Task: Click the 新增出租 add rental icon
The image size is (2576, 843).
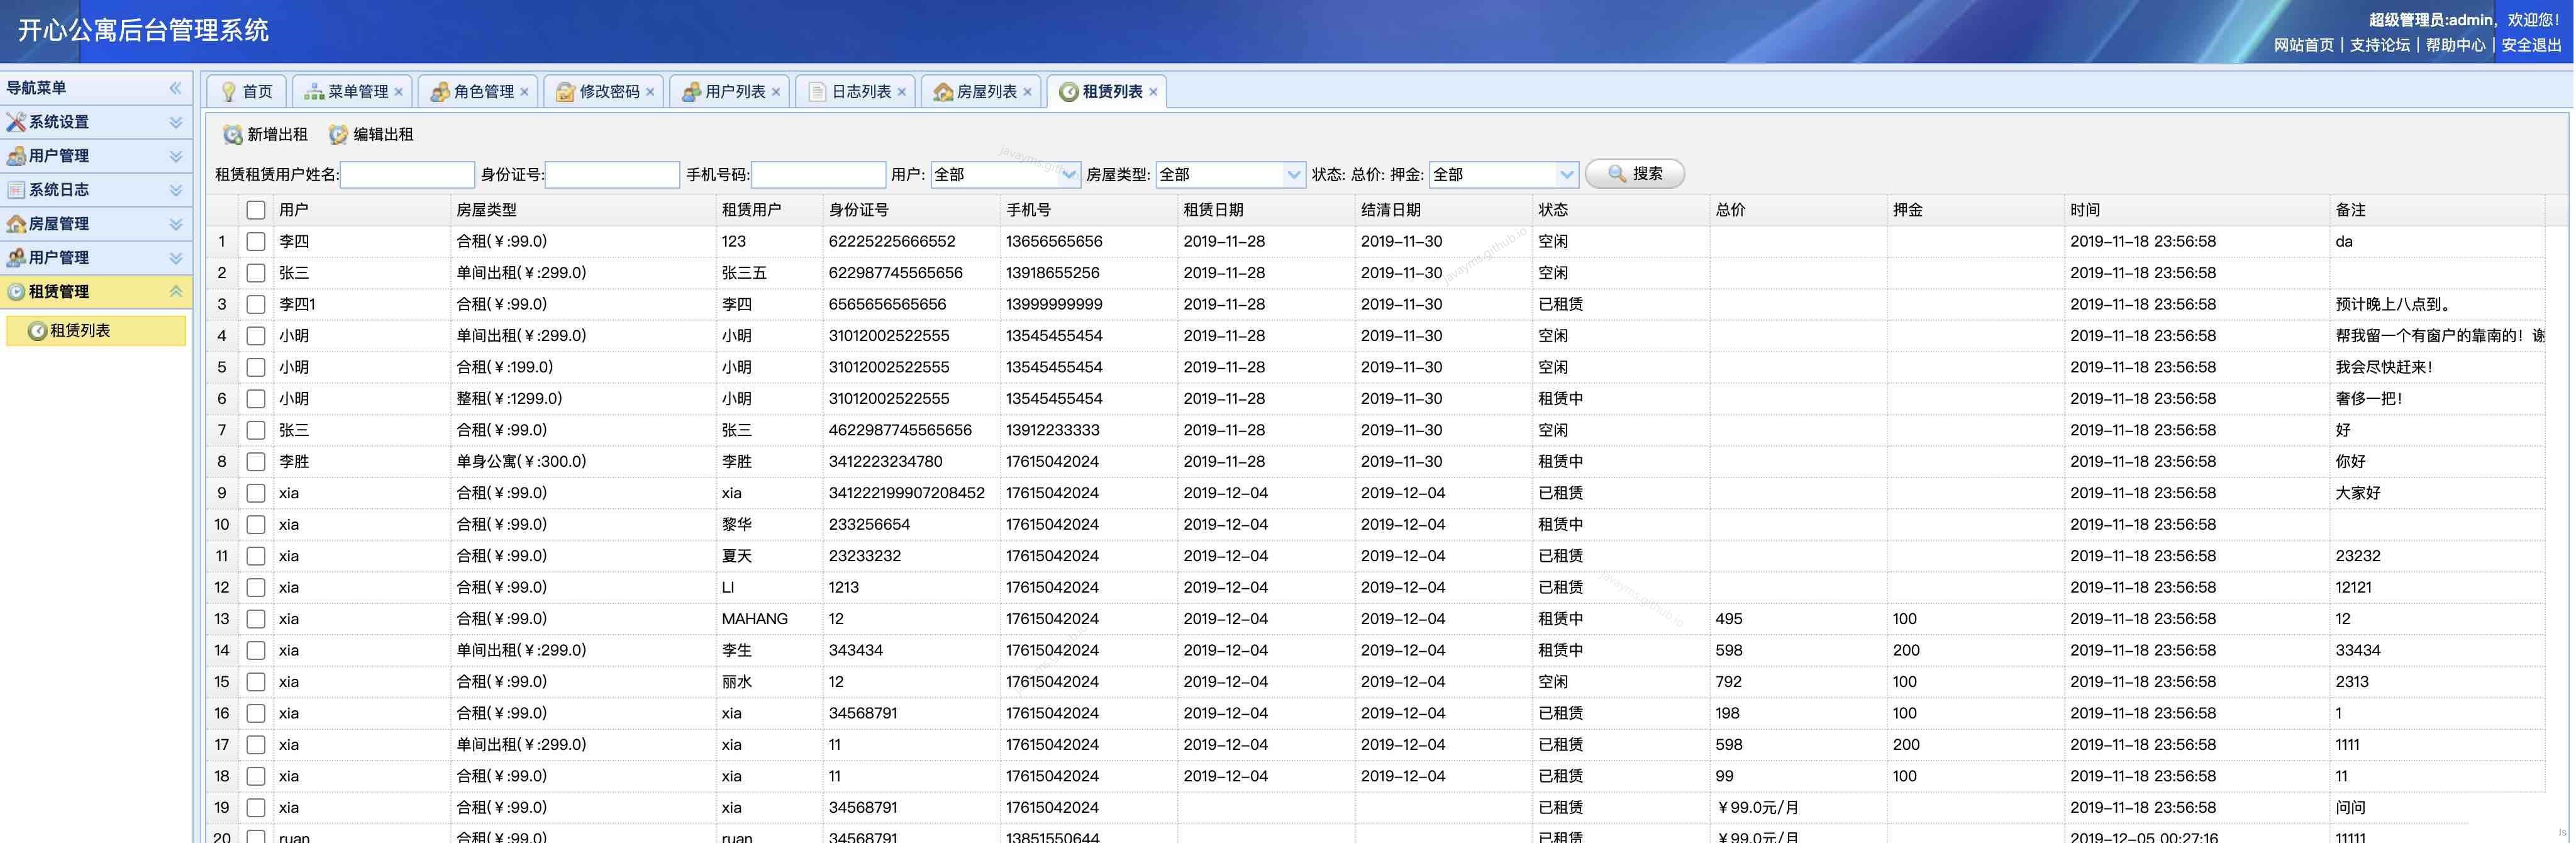Action: click(232, 134)
